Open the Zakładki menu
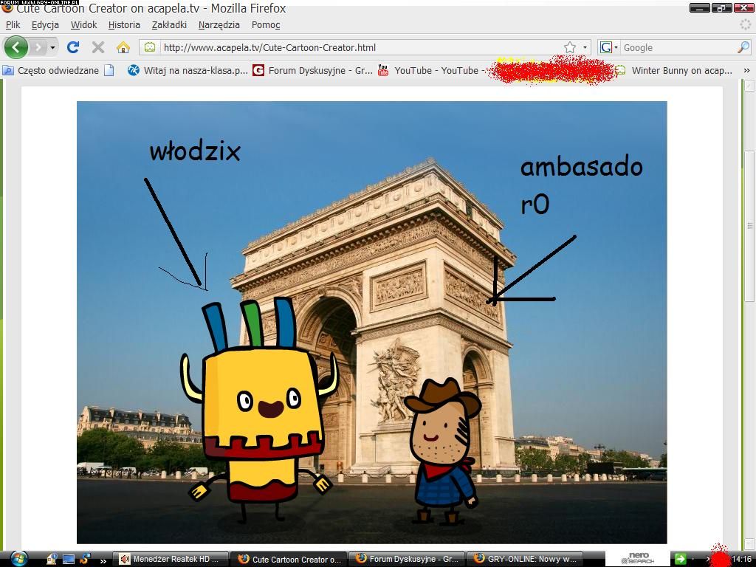The width and height of the screenshot is (756, 567). [169, 24]
